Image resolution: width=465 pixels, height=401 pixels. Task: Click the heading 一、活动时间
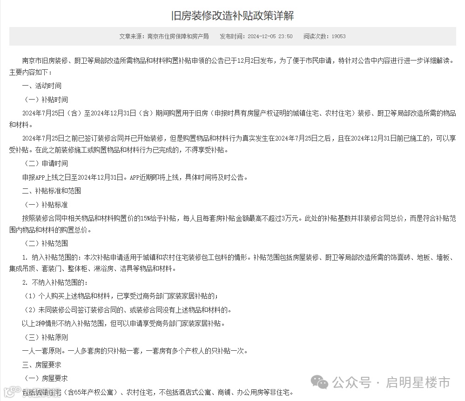click(42, 86)
